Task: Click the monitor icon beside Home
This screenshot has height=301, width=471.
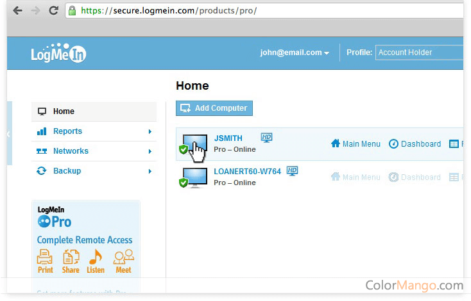Action: [x=42, y=111]
